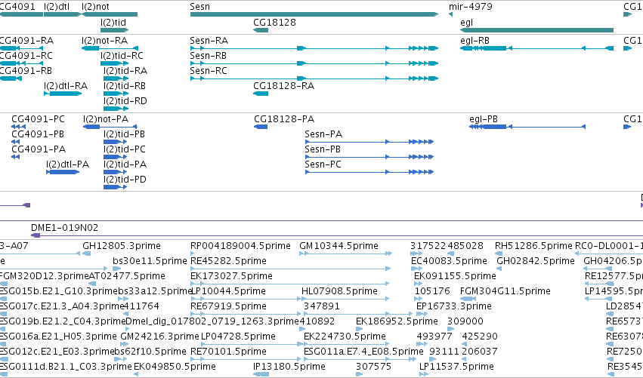Select the l(2)tid gene label

113,23
